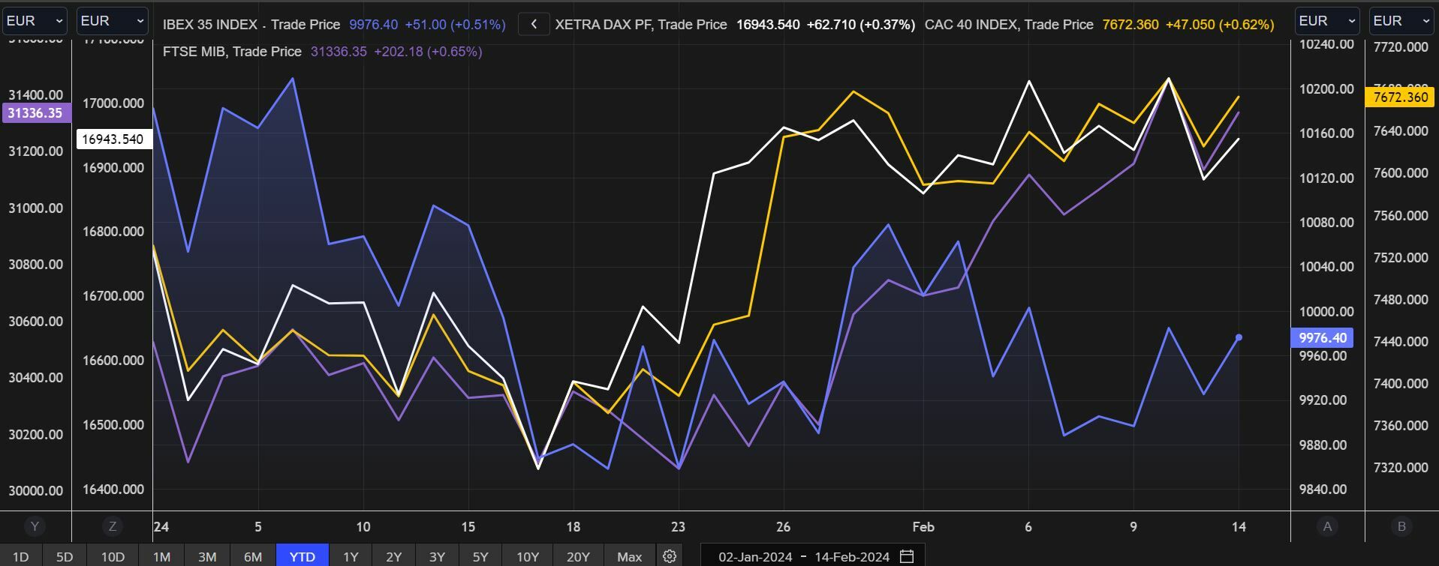
Task: Click the Feb label on the date axis
Action: 923,527
